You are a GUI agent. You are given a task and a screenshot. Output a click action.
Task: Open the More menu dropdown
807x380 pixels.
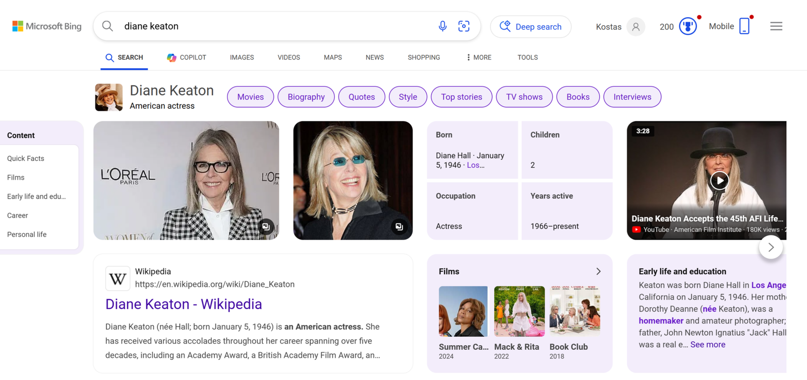click(479, 57)
